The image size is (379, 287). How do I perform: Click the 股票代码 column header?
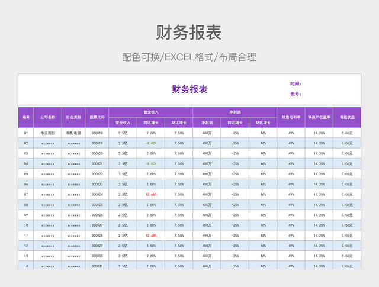pyautogui.click(x=97, y=117)
